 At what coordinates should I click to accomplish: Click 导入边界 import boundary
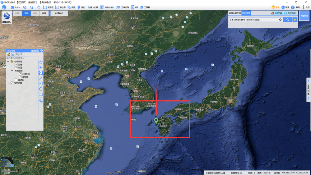pos(93,7)
